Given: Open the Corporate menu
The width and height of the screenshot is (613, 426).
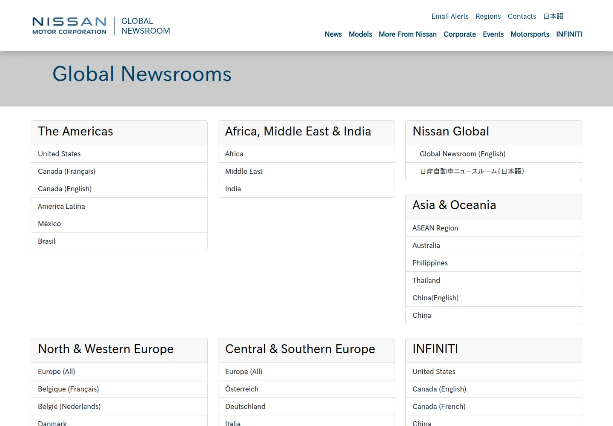Looking at the screenshot, I should pyautogui.click(x=460, y=34).
